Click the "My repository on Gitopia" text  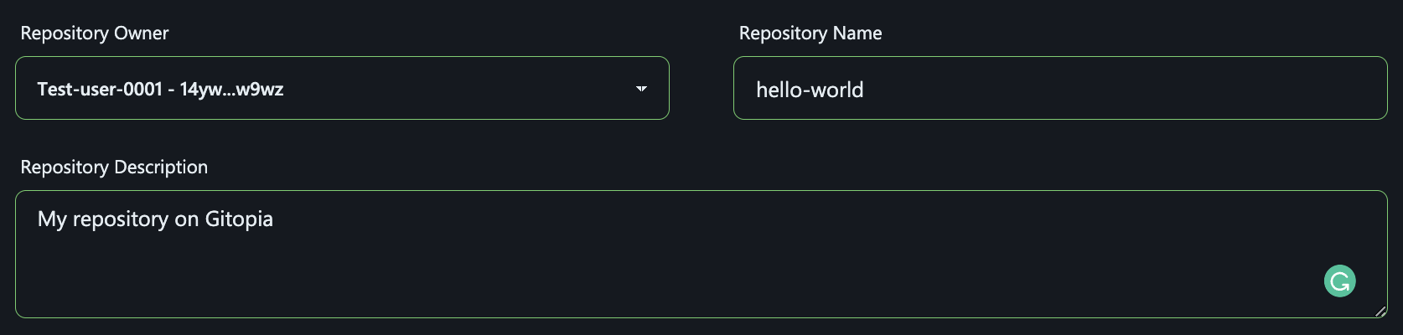click(155, 219)
